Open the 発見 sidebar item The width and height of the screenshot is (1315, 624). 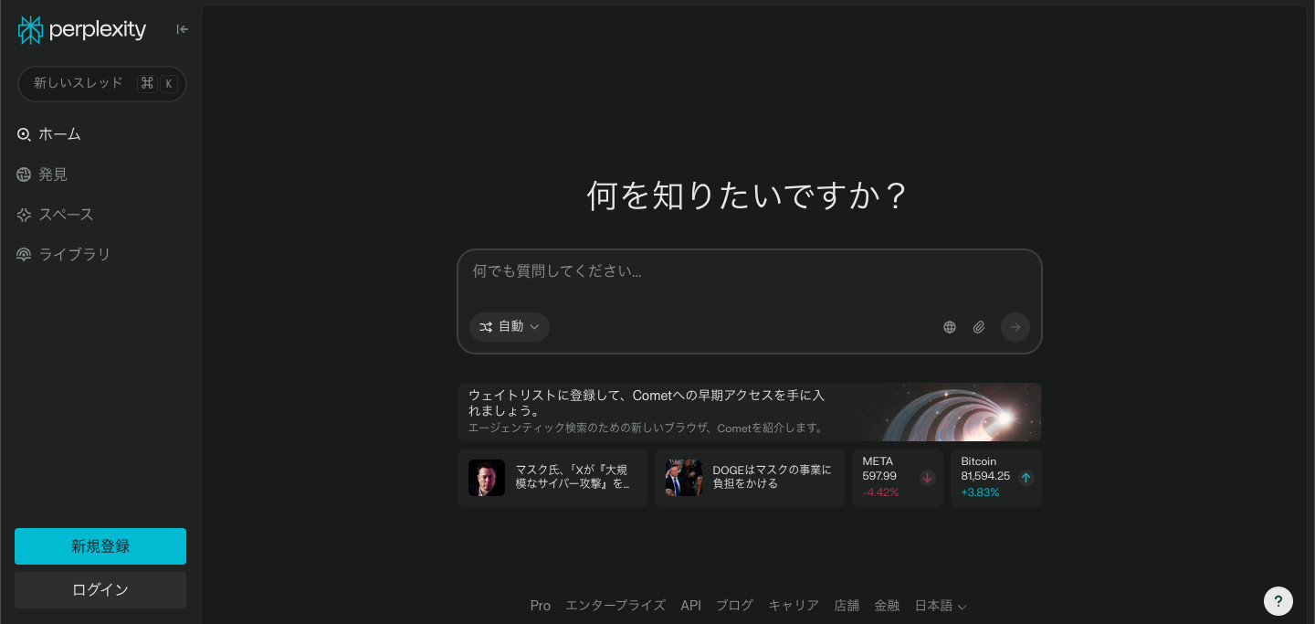42,175
